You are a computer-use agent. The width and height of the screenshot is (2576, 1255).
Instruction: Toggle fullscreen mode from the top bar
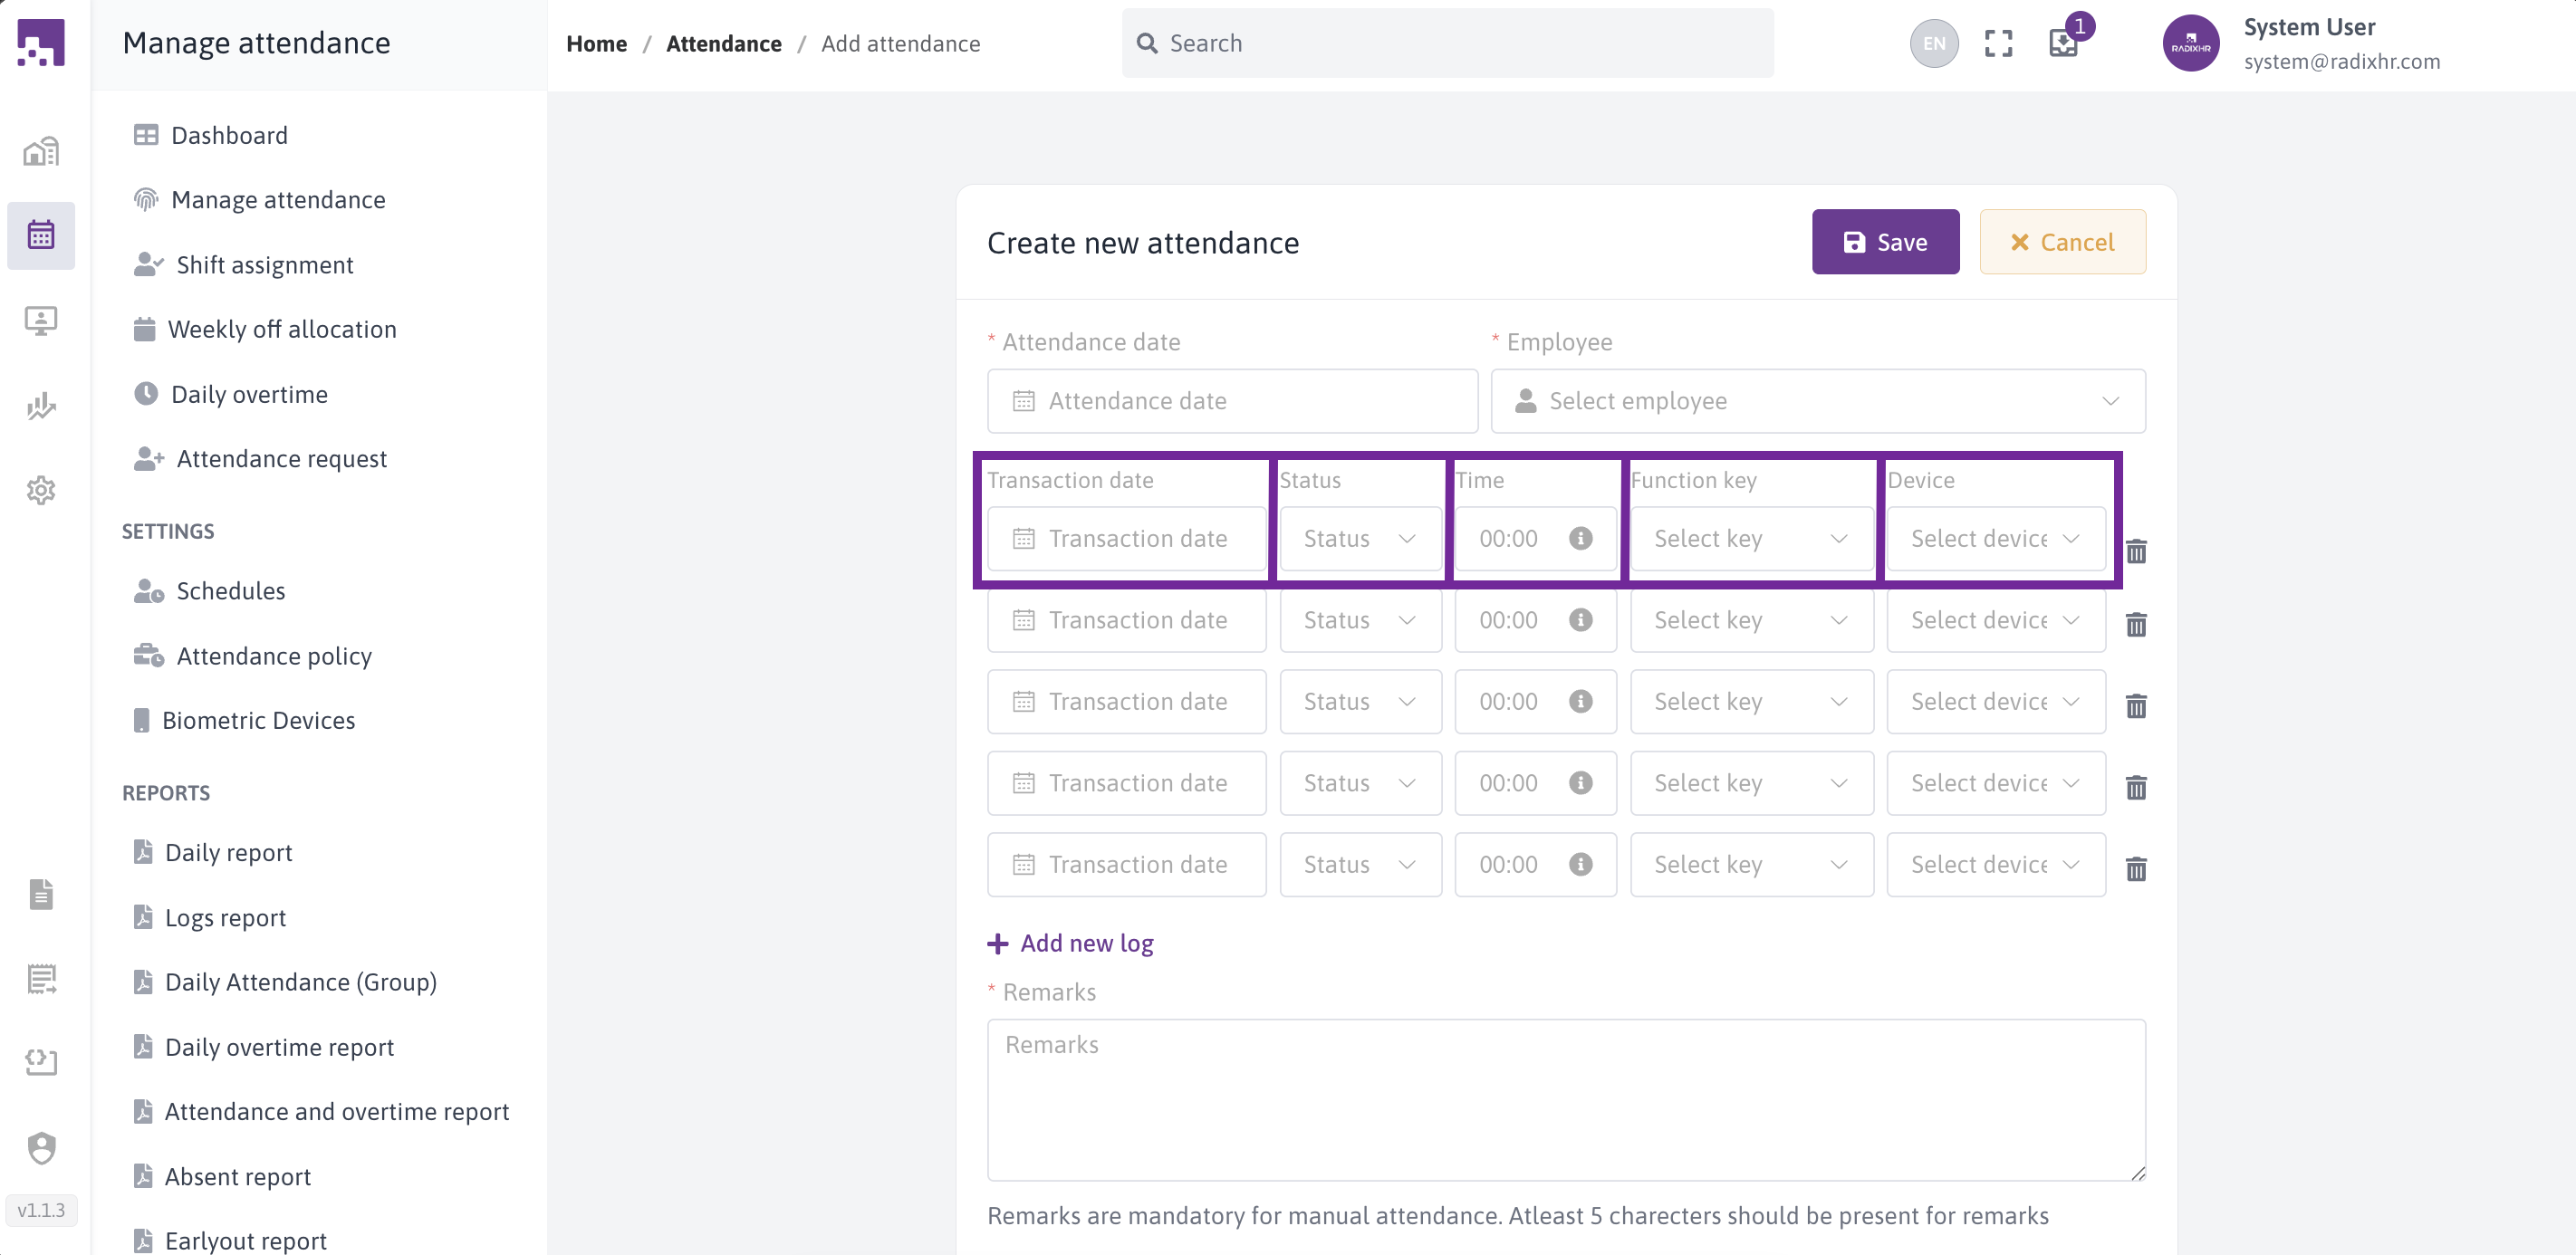tap(1998, 43)
